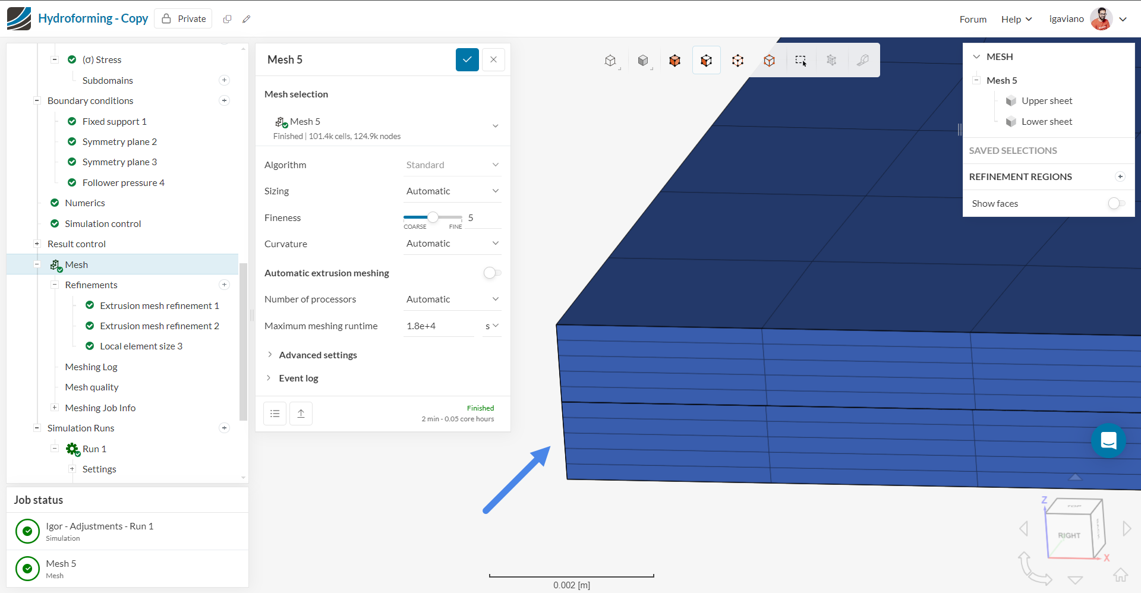The width and height of the screenshot is (1141, 593).
Task: Open the Forum link
Action: point(973,19)
